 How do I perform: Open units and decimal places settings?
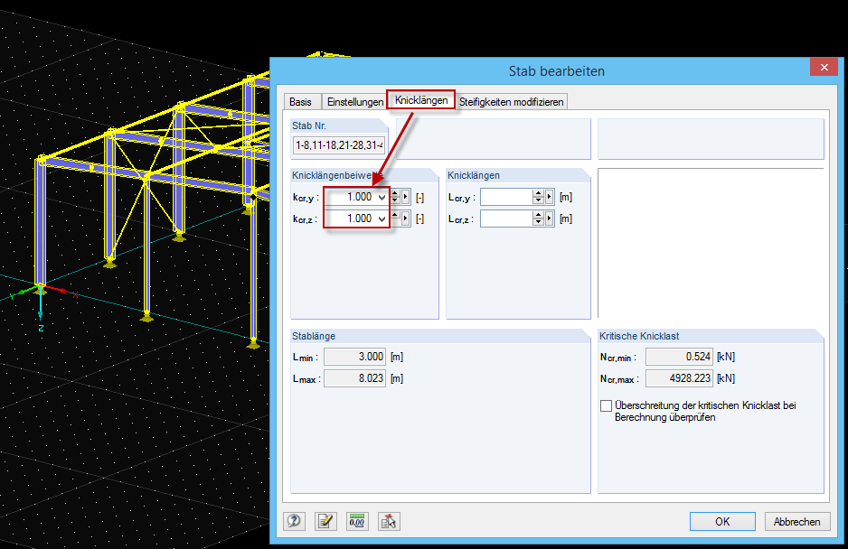click(357, 521)
